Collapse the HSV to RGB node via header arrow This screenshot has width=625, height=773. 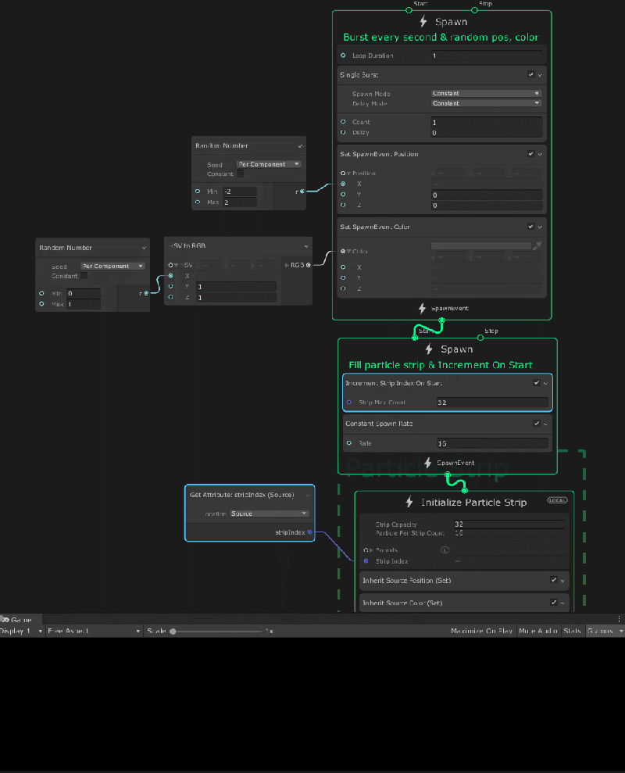305,245
